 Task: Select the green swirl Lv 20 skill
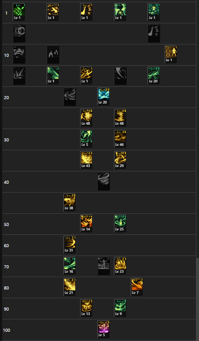[154, 76]
